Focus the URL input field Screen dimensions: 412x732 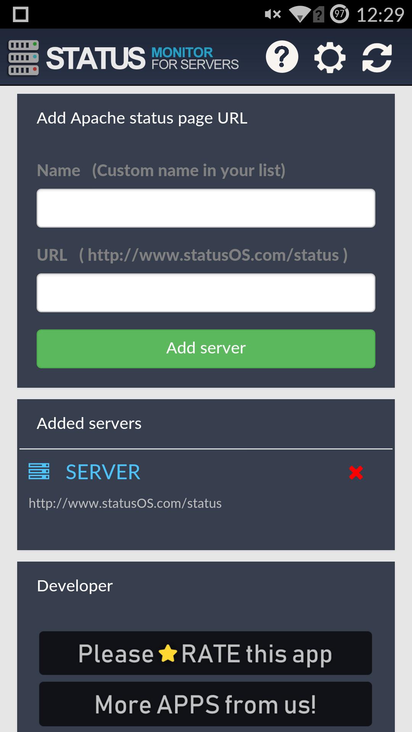(206, 293)
